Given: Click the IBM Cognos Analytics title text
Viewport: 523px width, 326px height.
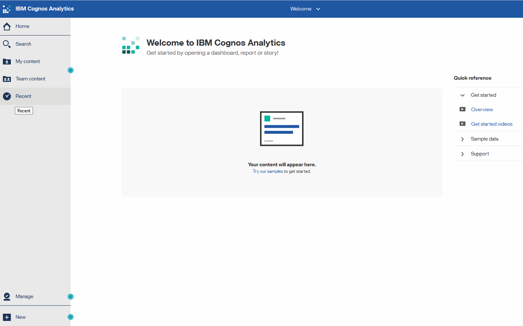Looking at the screenshot, I should 45,9.
